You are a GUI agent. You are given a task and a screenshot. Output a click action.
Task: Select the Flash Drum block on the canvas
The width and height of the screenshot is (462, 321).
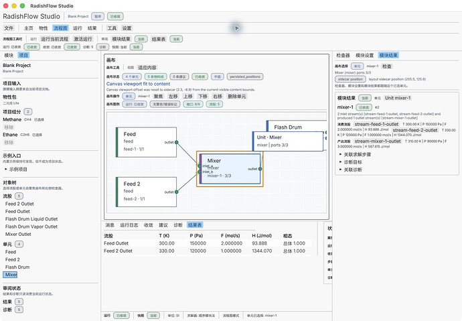(296, 126)
